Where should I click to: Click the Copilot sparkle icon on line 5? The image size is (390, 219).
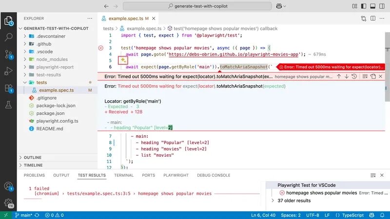tap(123, 60)
